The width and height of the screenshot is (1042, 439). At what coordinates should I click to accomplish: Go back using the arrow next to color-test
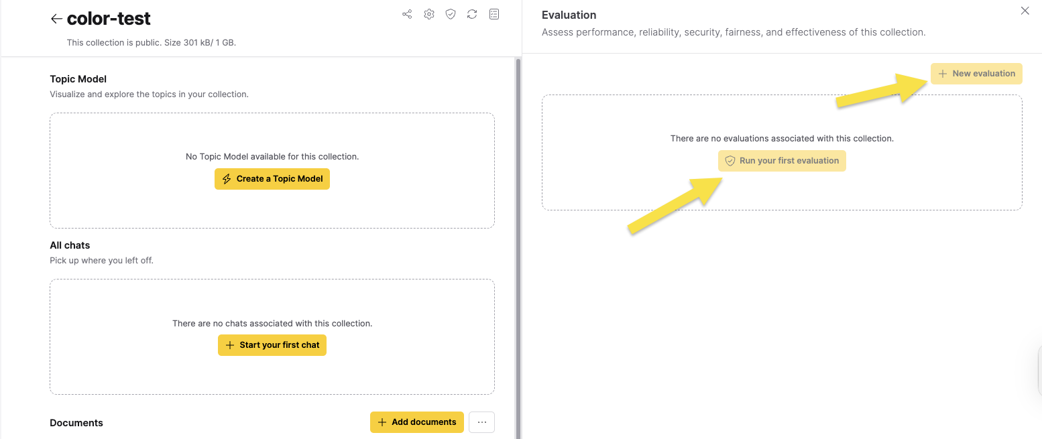pyautogui.click(x=56, y=18)
